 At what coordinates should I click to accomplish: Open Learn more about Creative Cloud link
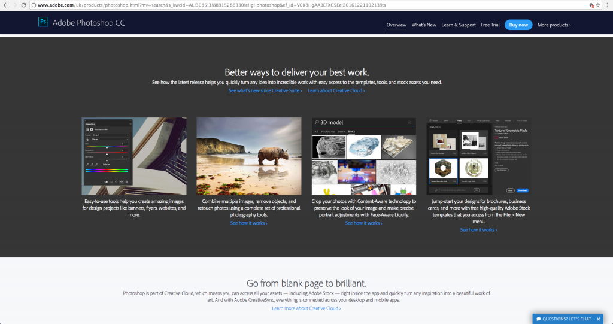click(x=306, y=308)
